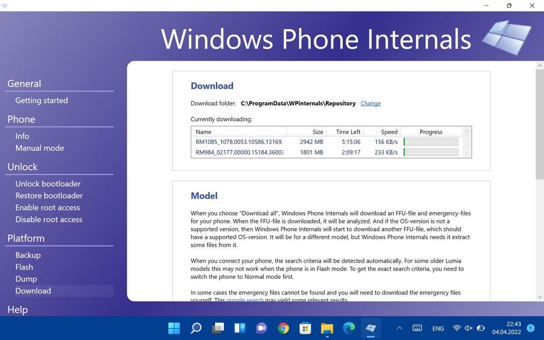The height and width of the screenshot is (340, 544).
Task: Select Disable root access
Action: point(49,220)
